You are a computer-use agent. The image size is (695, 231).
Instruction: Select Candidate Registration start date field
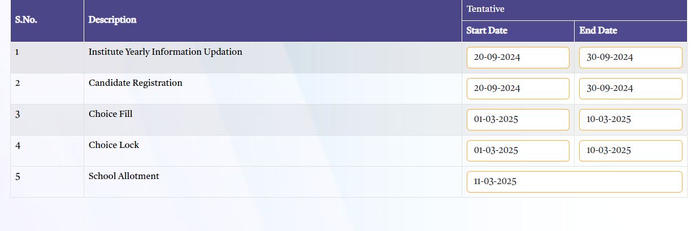518,89
